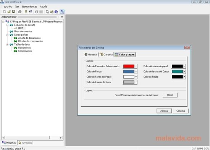Collapse the Tablas de datos node
This screenshot has width=210, height=150.
click(x=7, y=44)
